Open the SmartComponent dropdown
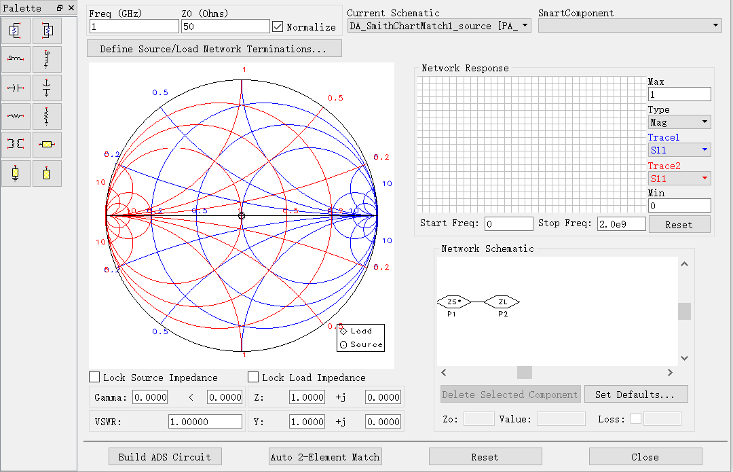 coord(630,26)
